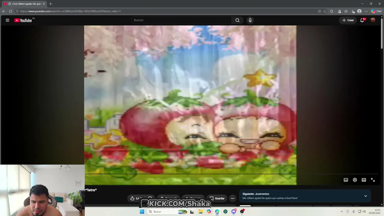
Task: Open the browser apps grid icon in address bar
Action: click(x=319, y=11)
